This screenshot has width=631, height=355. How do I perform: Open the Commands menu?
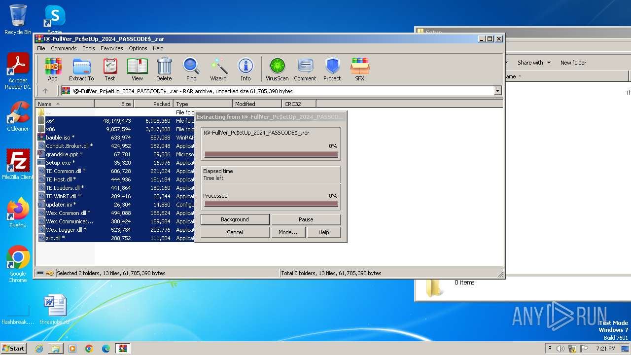64,48
